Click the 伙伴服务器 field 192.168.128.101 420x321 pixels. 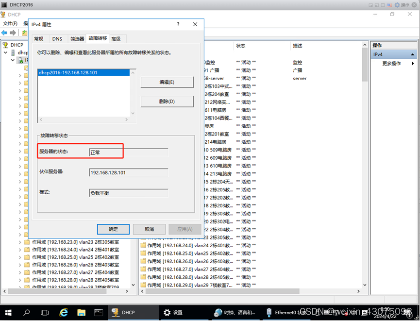[129, 172]
